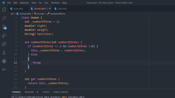Open the Go menu
The image size is (175, 98).
click(x=40, y=3)
